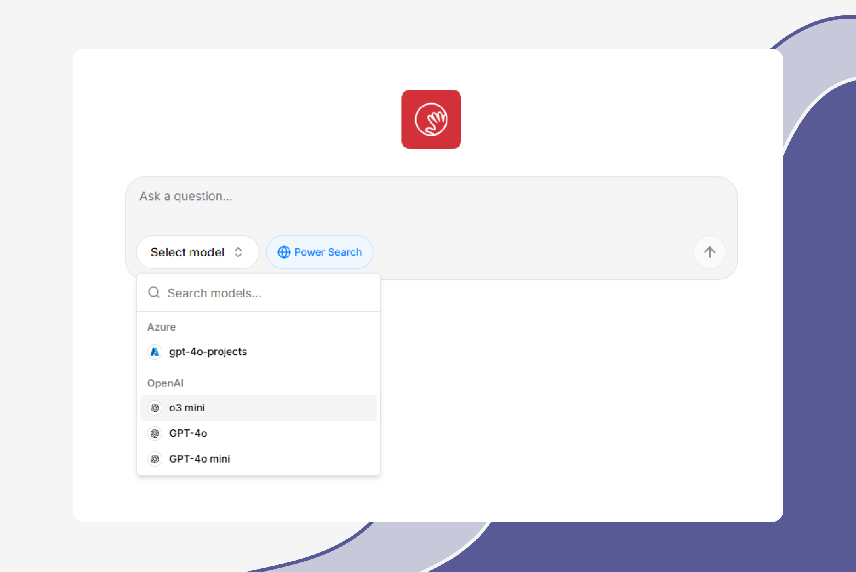
Task: Select the o3 mini model
Action: pyautogui.click(x=187, y=408)
